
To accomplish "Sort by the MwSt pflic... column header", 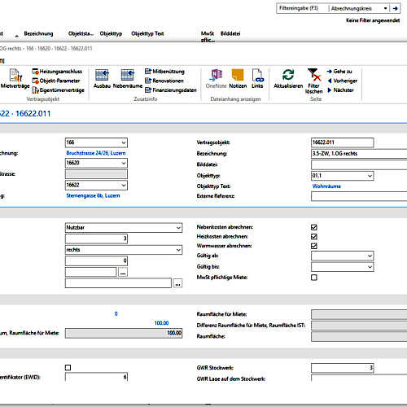I will [208, 37].
